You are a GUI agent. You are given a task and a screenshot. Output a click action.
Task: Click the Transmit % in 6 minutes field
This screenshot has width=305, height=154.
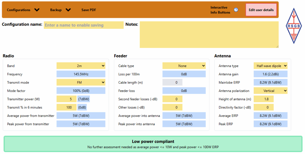point(66,107)
